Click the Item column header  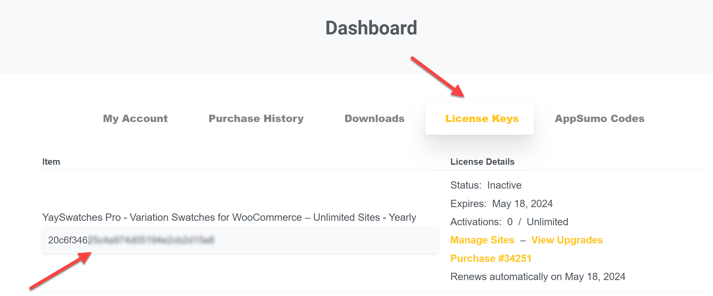click(x=51, y=162)
